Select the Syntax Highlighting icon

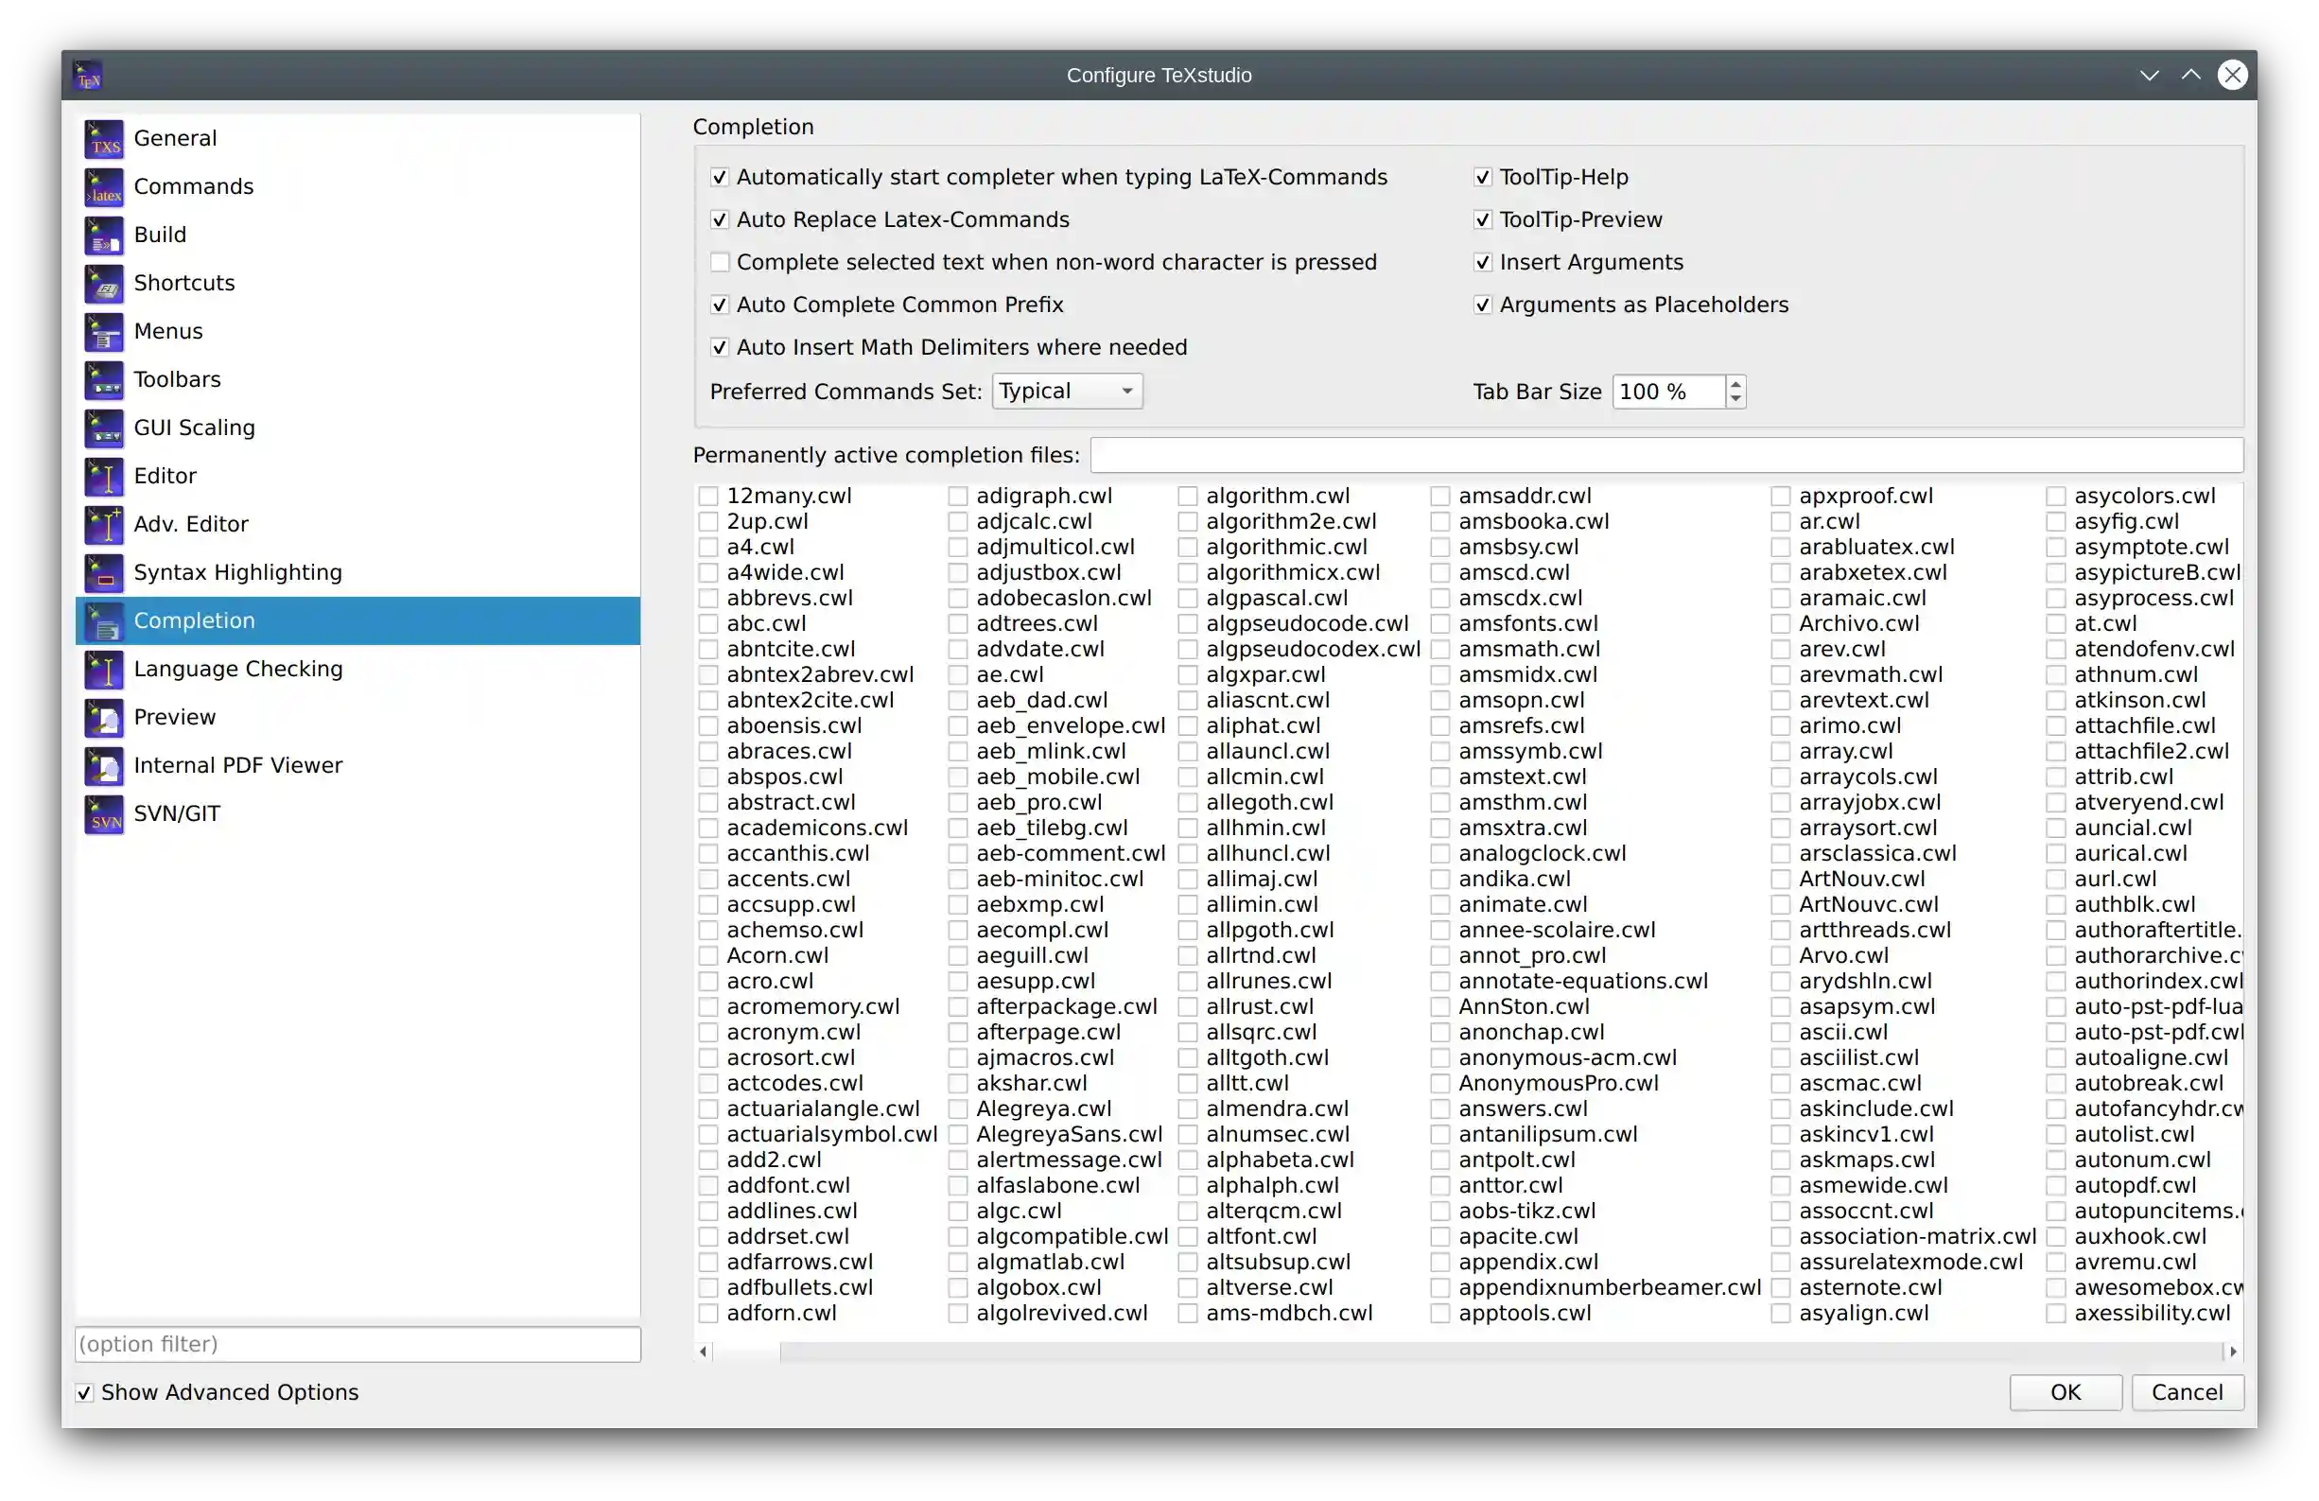coord(103,572)
